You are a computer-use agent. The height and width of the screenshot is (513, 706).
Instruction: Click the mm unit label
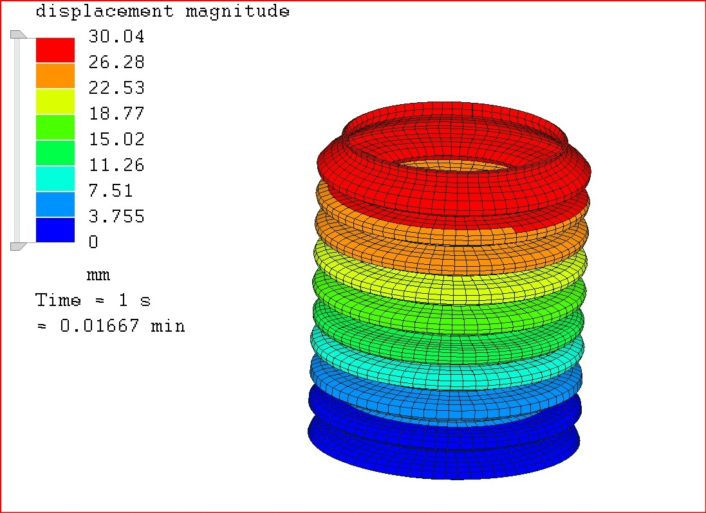(x=98, y=275)
